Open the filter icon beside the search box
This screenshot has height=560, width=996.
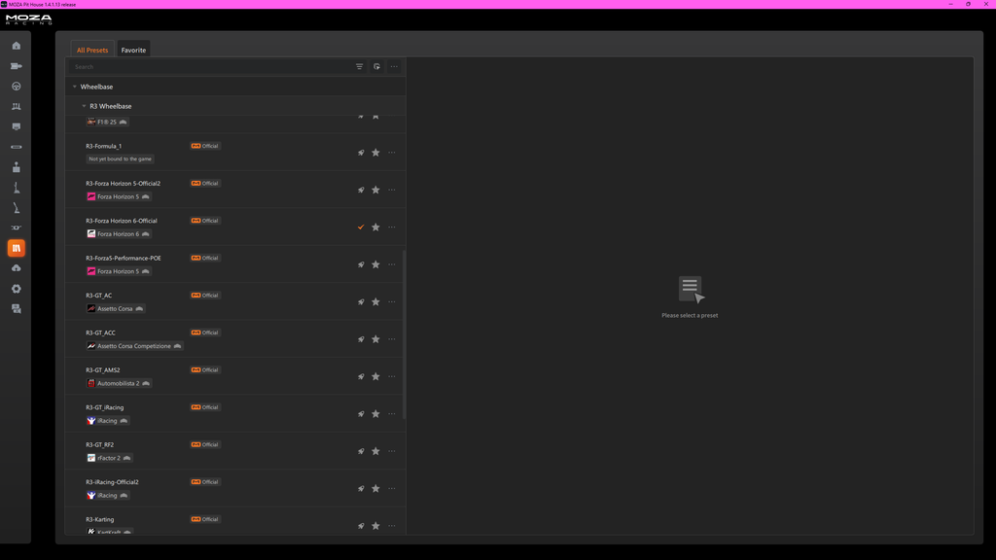pos(360,67)
